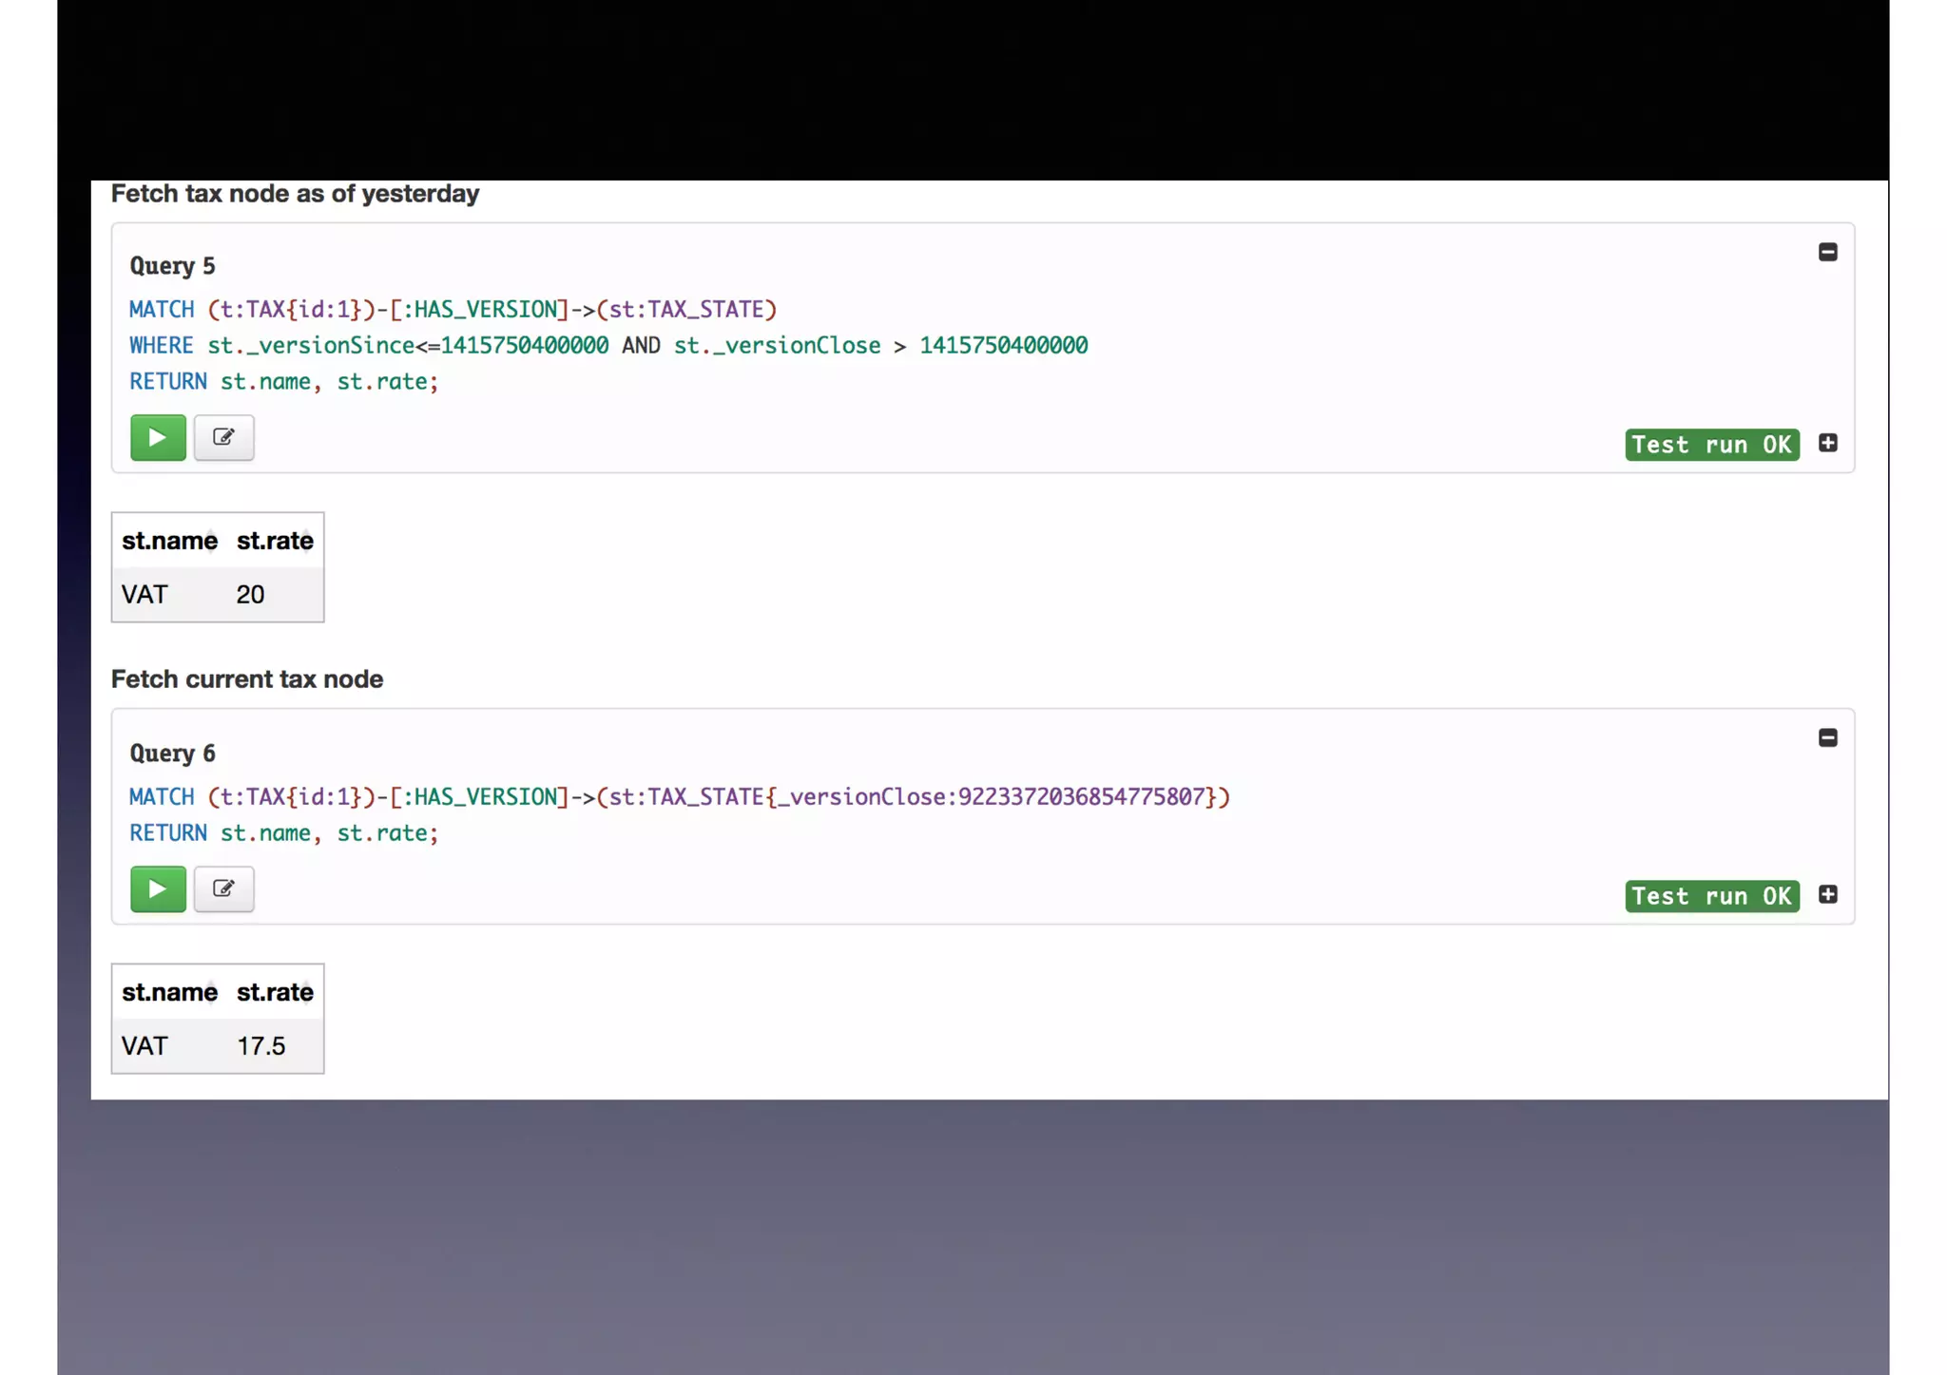
Task: Expand Query 6 result with the plus icon
Action: pos(1827,895)
